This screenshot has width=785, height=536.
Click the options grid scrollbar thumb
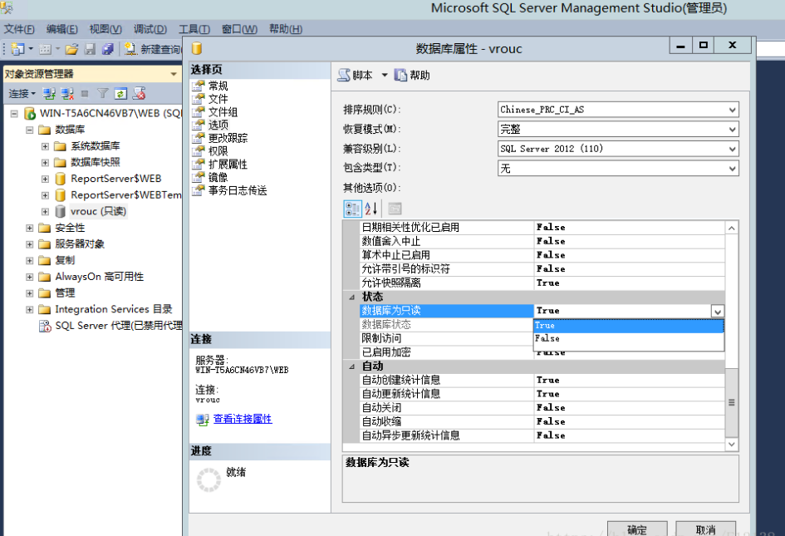click(x=732, y=402)
